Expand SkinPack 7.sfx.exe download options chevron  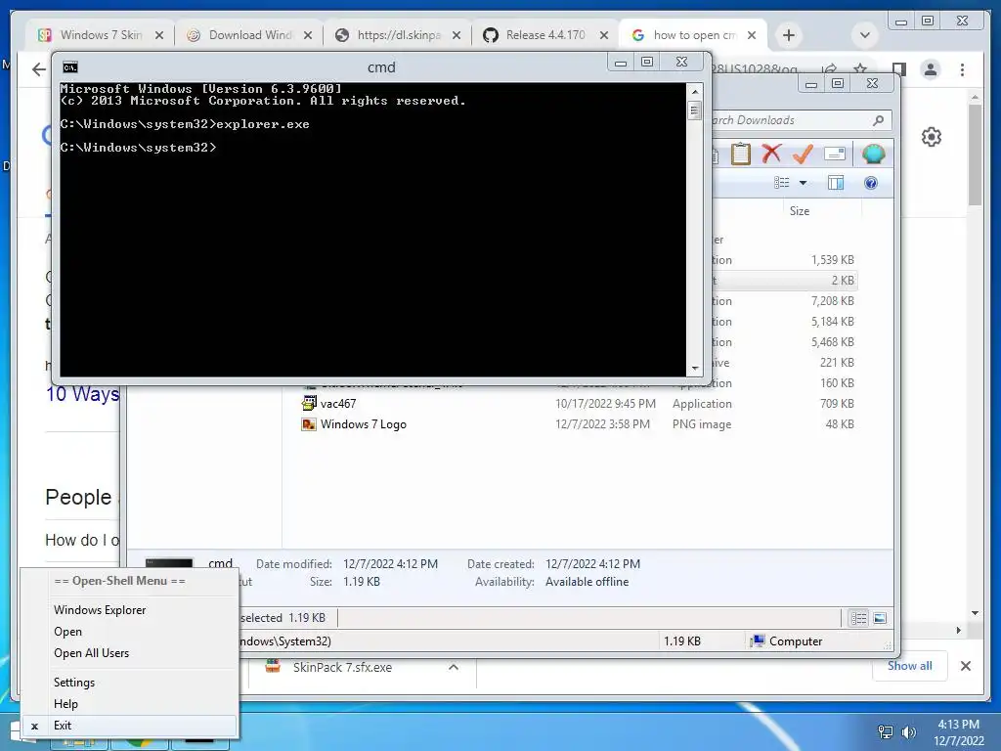tap(454, 667)
